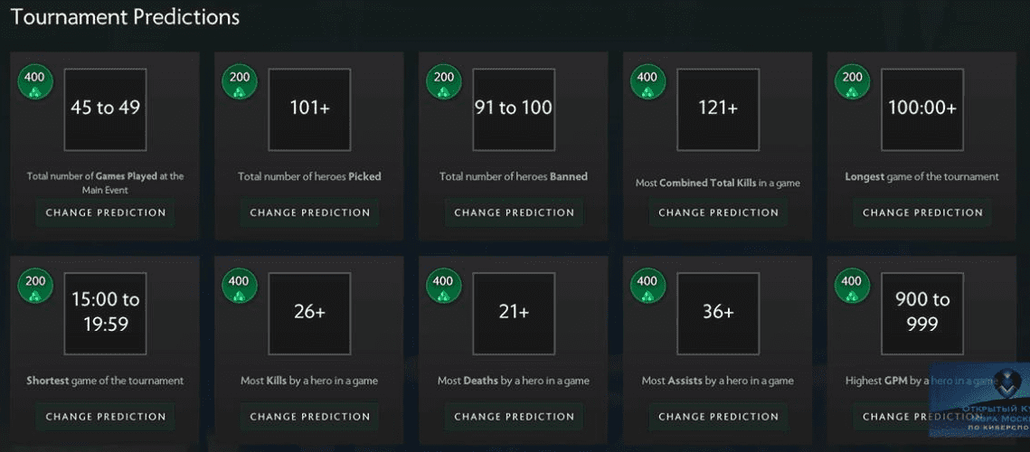Select the '45 to 49' prediction tile
The image size is (1030, 452).
point(106,108)
